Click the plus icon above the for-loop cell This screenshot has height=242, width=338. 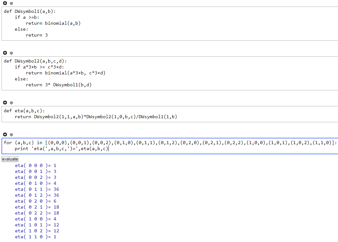tap(5, 134)
